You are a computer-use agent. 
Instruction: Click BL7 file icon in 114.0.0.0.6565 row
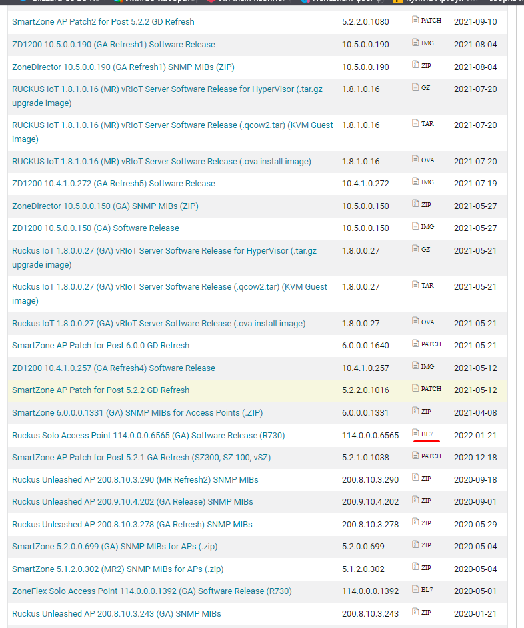[x=415, y=433]
